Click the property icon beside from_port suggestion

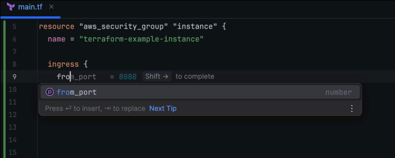pyautogui.click(x=50, y=92)
